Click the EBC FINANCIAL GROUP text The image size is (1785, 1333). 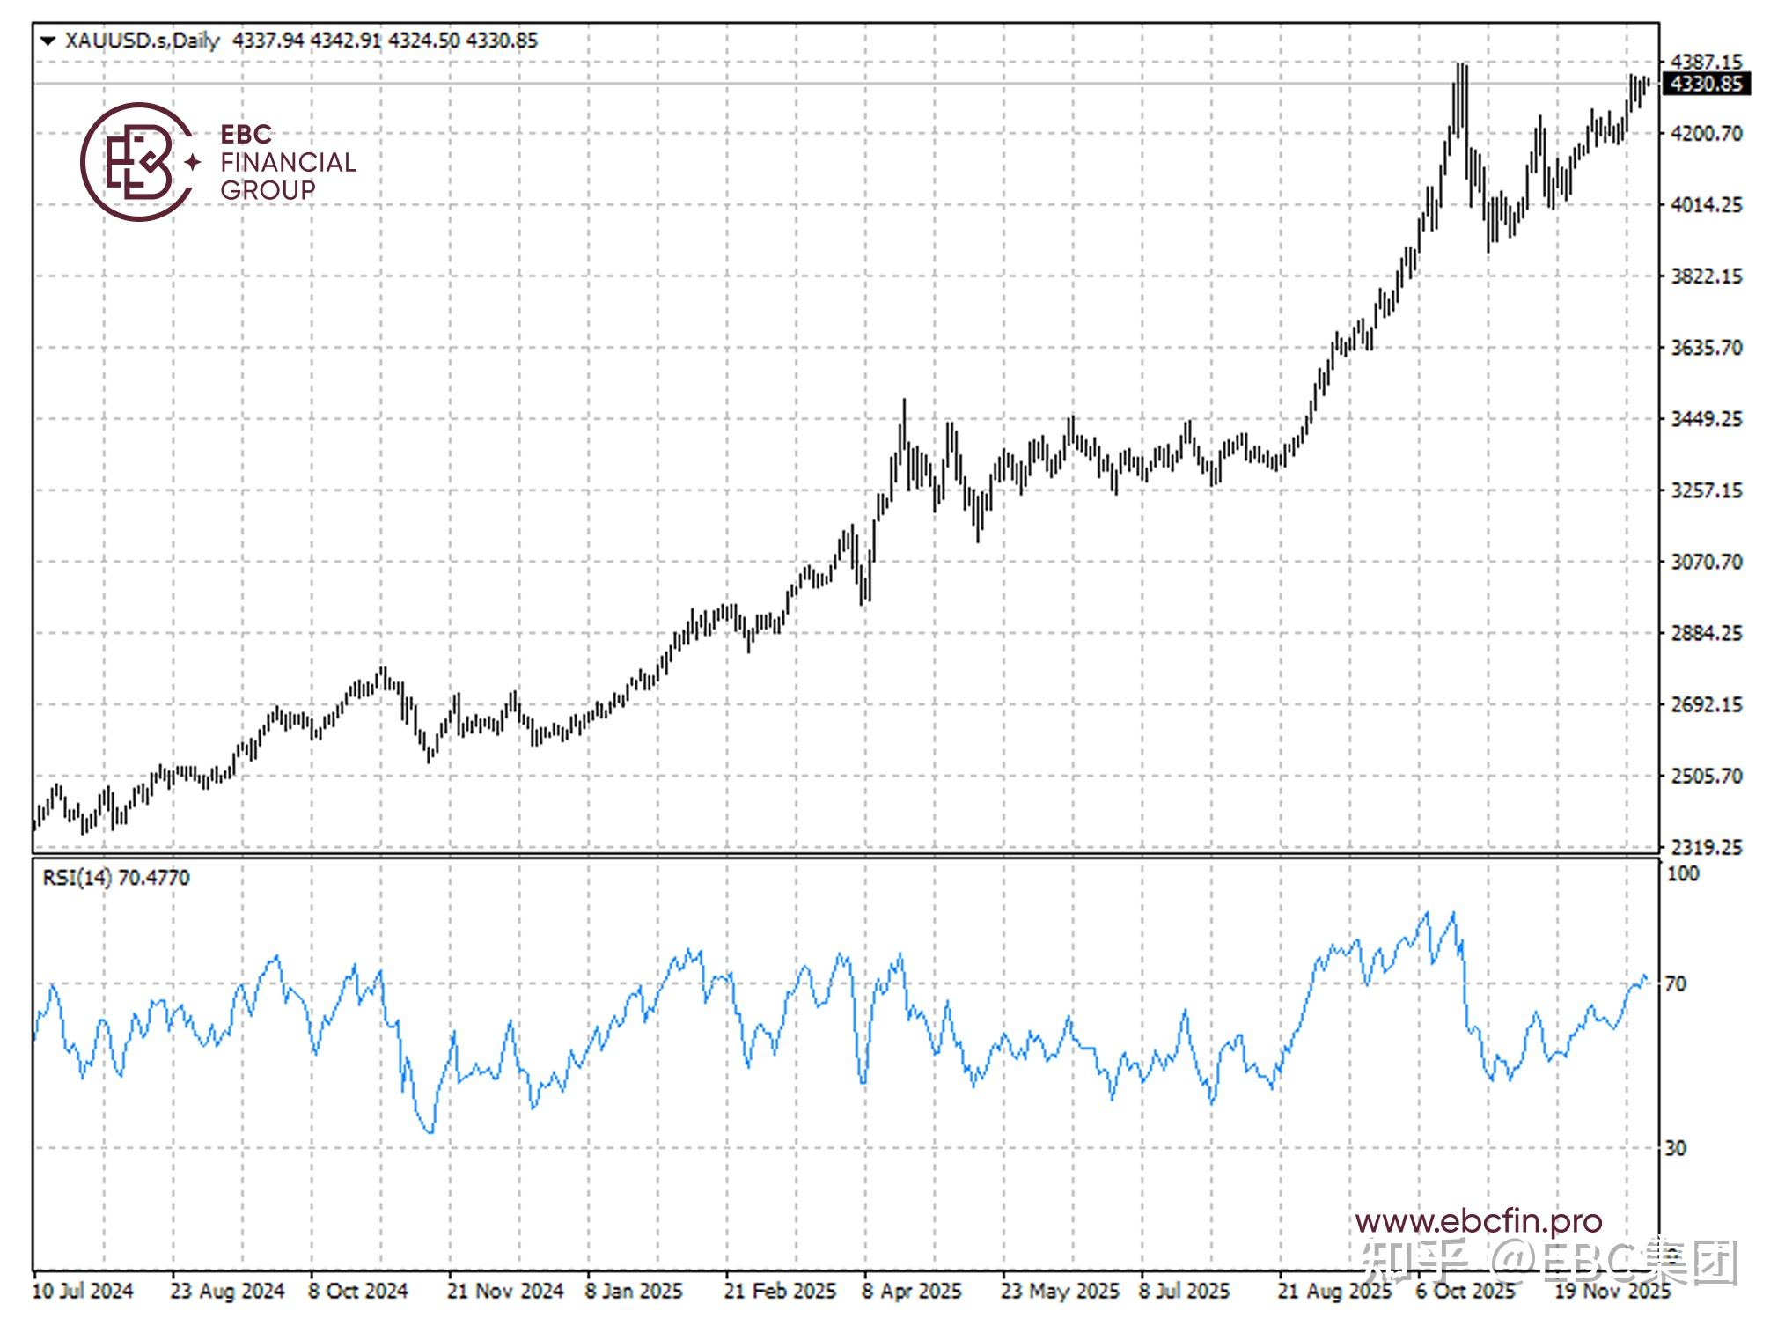click(287, 162)
